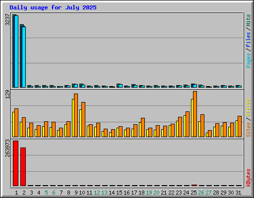Image resolution: width=254 pixels, height=198 pixels.
Task: Click day 15 on the x-axis
Action: (119, 193)
